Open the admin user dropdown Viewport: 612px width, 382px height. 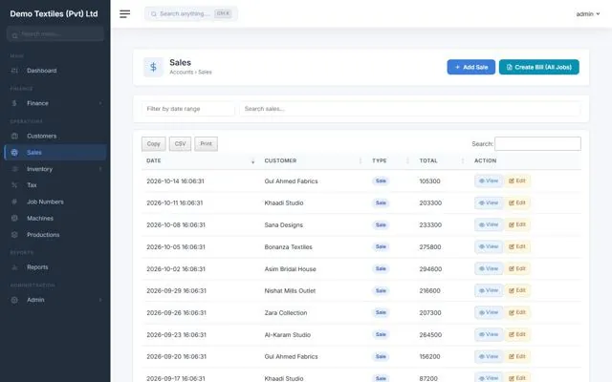pos(588,14)
